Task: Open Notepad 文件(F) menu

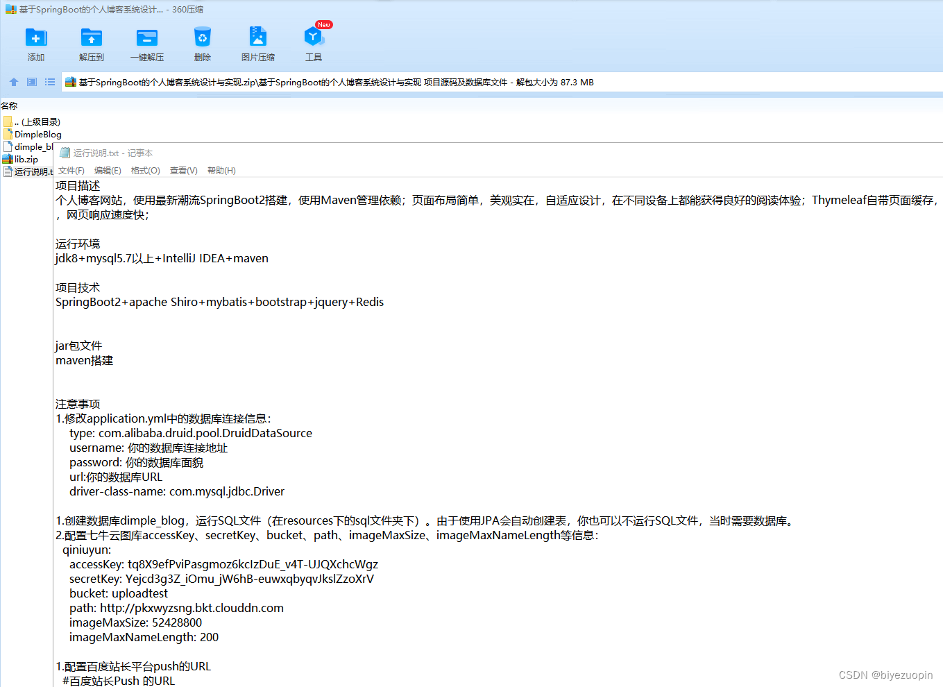Action: [71, 171]
